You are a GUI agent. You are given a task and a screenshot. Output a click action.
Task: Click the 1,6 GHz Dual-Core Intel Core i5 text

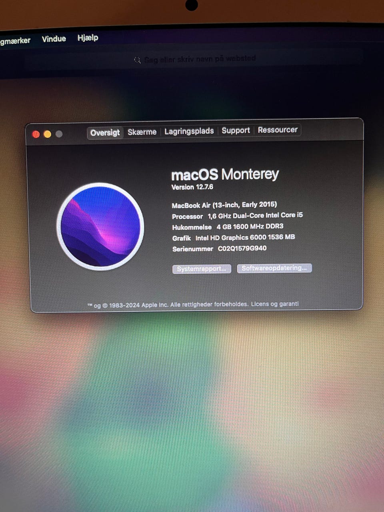point(255,216)
